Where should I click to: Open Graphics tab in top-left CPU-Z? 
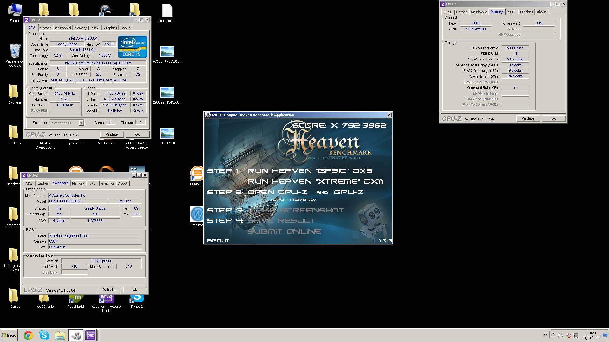pyautogui.click(x=110, y=28)
